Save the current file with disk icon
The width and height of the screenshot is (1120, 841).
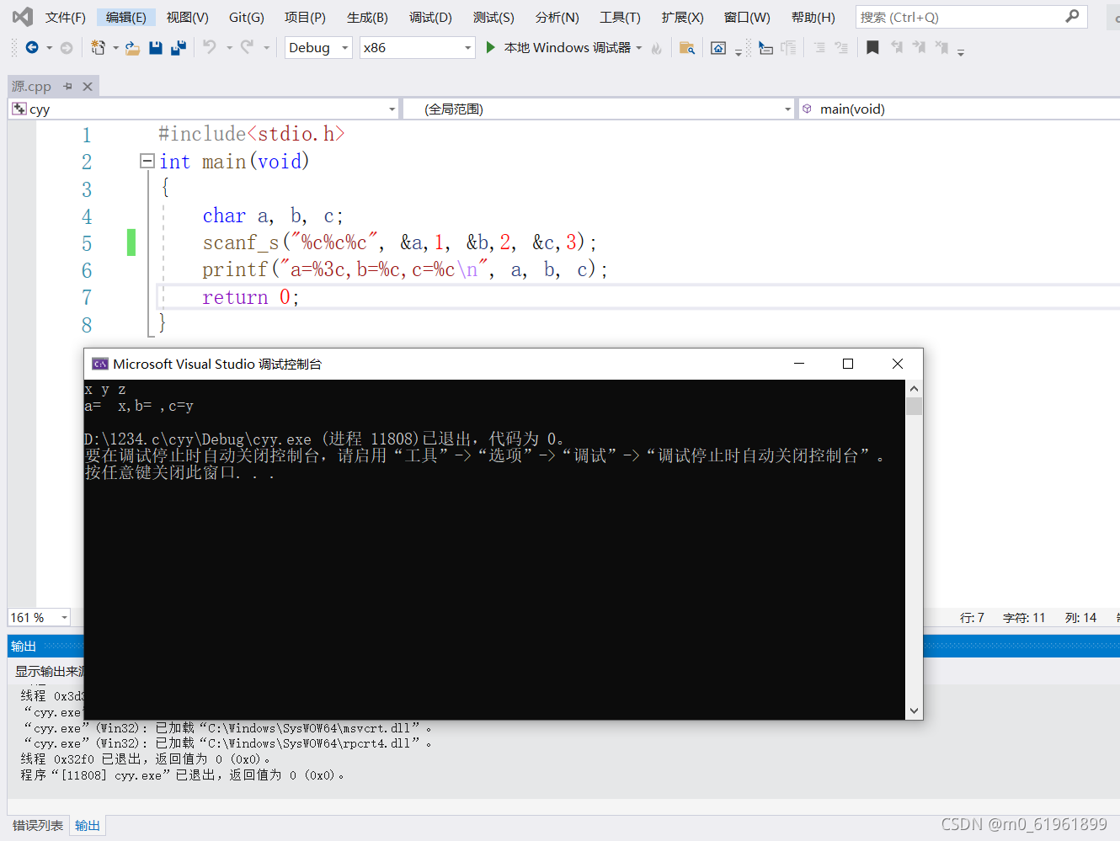tap(155, 48)
